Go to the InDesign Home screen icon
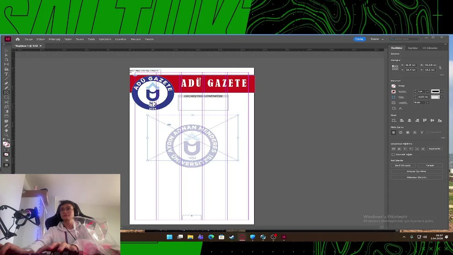The width and height of the screenshot is (453, 255). [x=18, y=39]
